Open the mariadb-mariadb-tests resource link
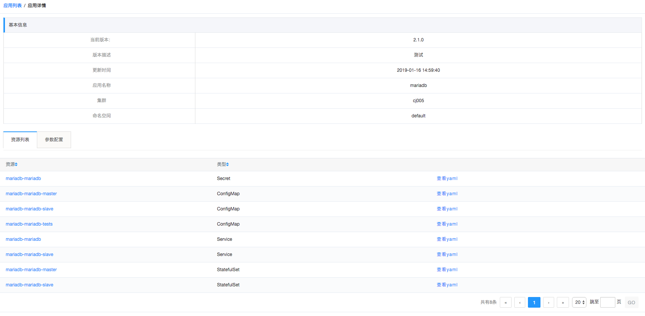The image size is (645, 316). click(x=29, y=224)
